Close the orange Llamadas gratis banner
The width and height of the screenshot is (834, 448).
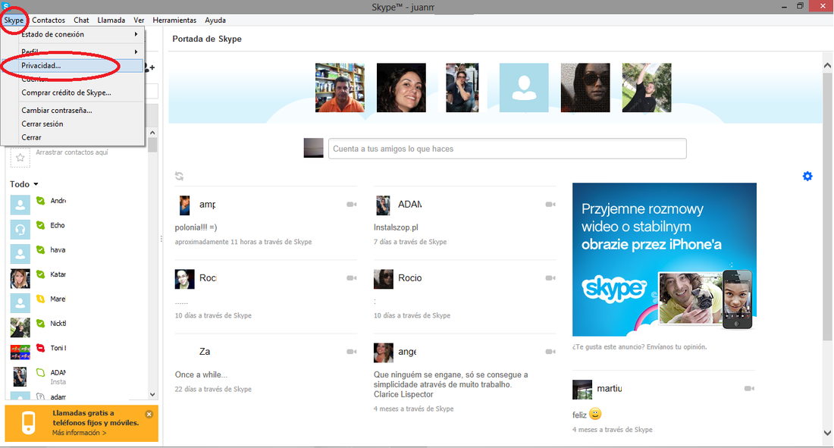click(x=149, y=414)
